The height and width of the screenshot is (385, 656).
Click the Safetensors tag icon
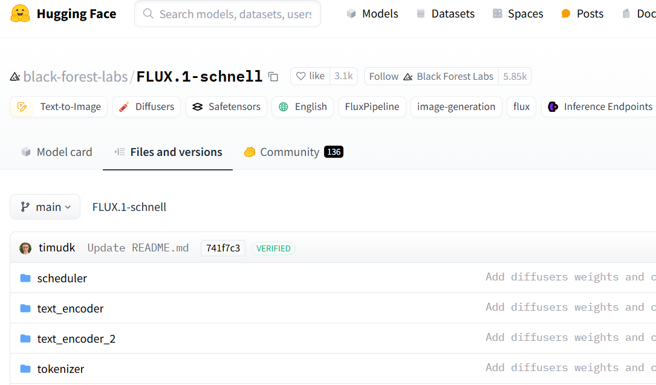tap(198, 107)
